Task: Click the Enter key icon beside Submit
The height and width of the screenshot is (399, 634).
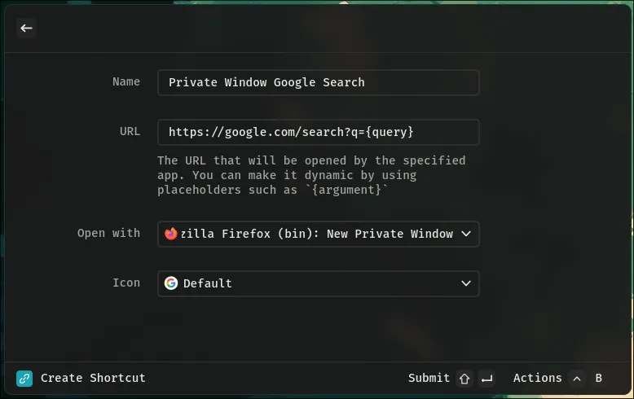Action: tap(487, 378)
